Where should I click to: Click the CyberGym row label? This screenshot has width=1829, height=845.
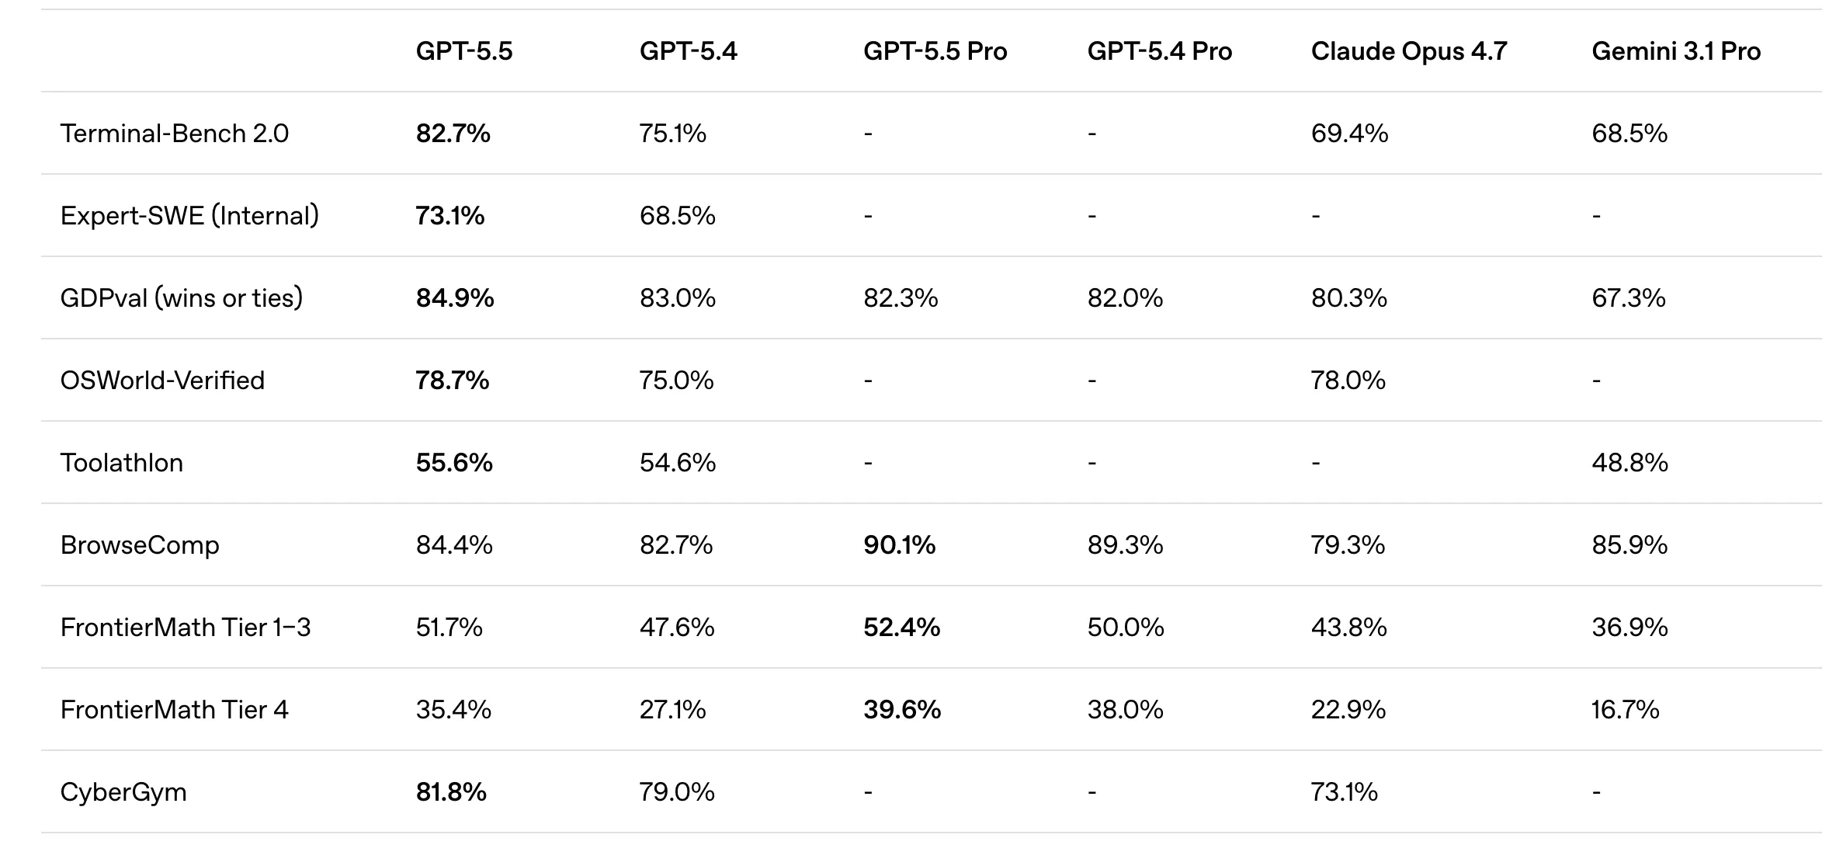click(x=123, y=792)
